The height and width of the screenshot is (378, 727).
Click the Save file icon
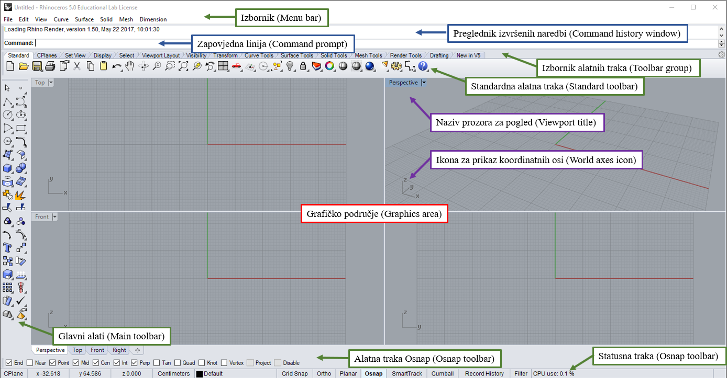click(x=37, y=66)
